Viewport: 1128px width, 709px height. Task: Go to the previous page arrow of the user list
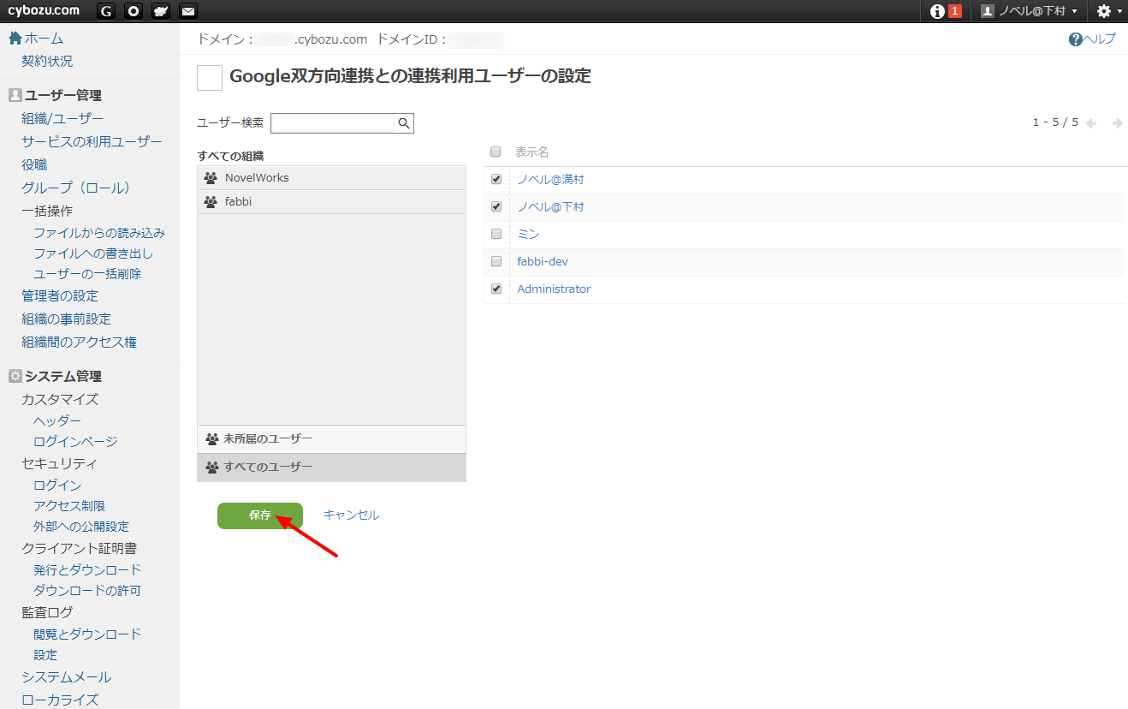click(1091, 123)
